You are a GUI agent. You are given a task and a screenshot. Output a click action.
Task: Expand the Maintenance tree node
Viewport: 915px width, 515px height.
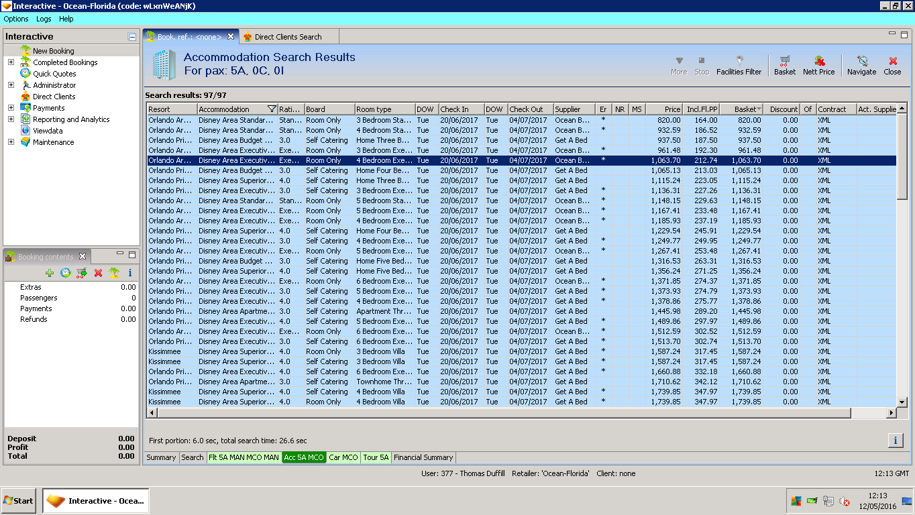11,142
